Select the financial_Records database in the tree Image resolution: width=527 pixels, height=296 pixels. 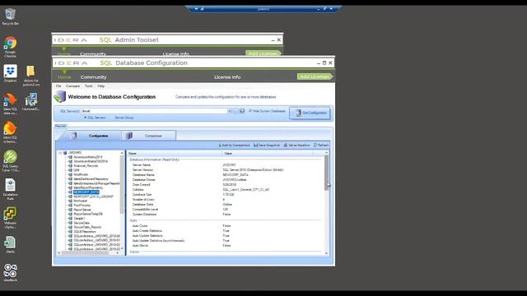click(x=86, y=166)
